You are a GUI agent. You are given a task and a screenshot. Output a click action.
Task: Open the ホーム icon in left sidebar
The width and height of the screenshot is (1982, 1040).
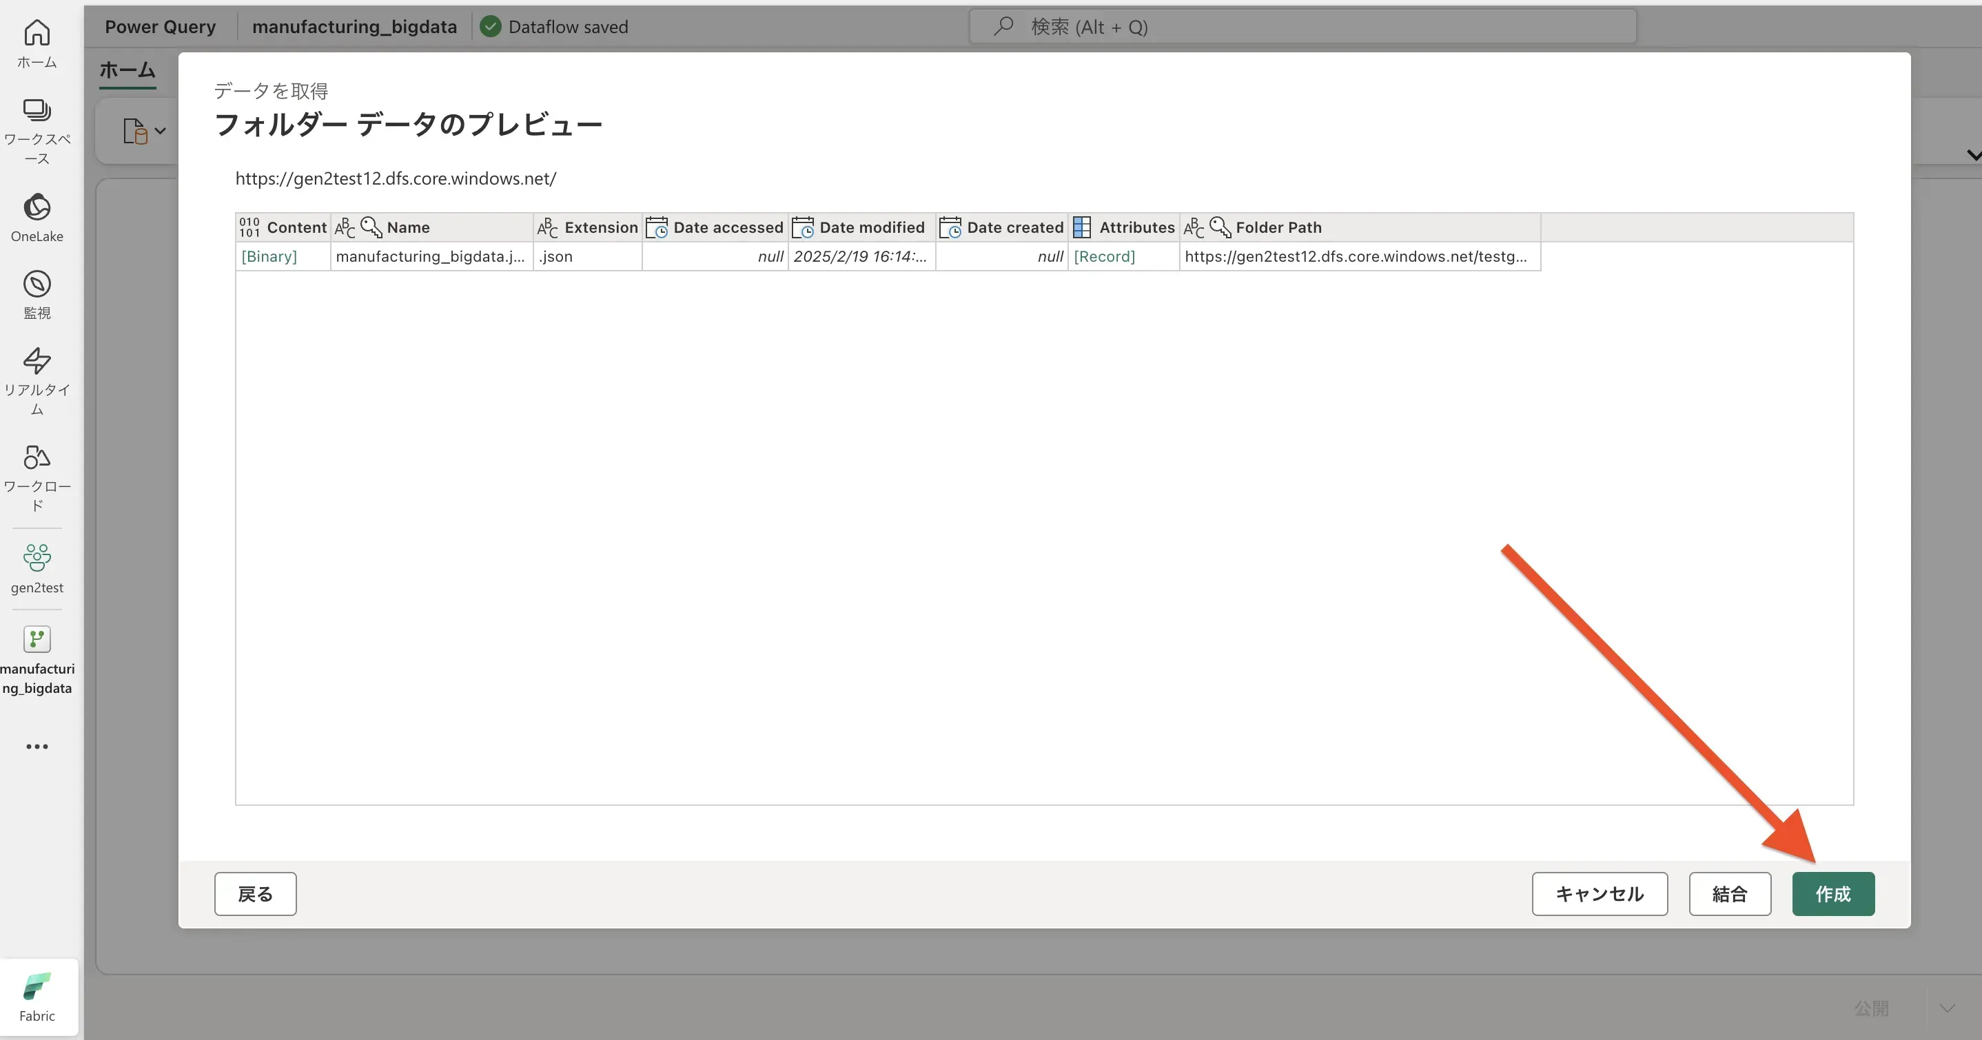click(37, 44)
